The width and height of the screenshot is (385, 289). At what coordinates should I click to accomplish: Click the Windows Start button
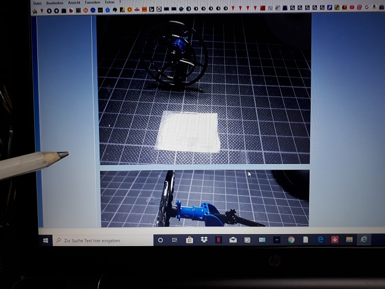click(x=45, y=241)
